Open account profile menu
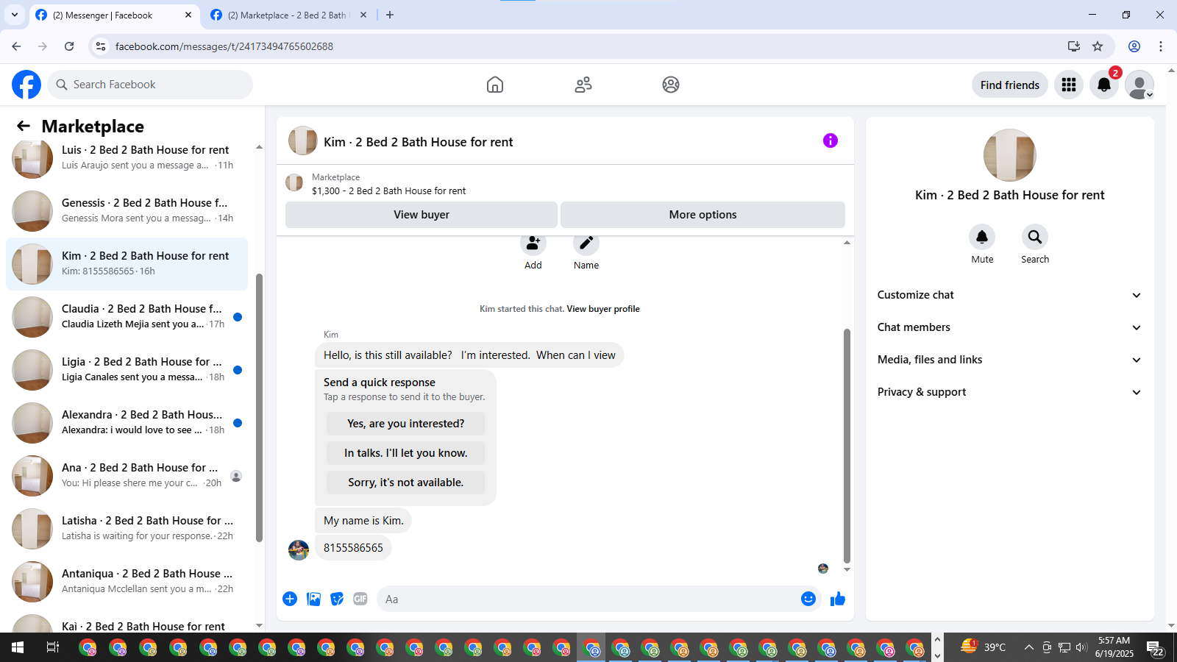The width and height of the screenshot is (1177, 662). [1139, 85]
